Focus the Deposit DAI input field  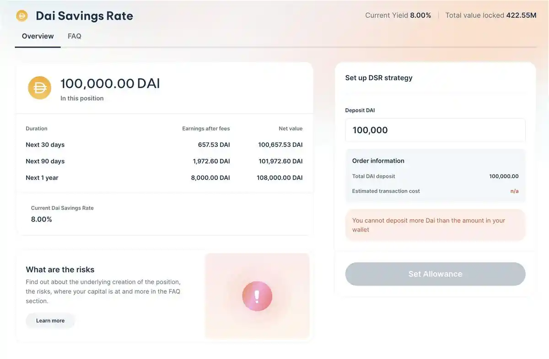[x=435, y=130]
